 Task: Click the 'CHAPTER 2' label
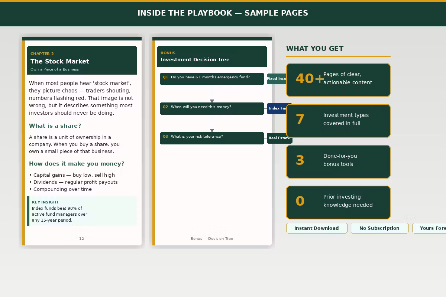pyautogui.click(x=42, y=53)
